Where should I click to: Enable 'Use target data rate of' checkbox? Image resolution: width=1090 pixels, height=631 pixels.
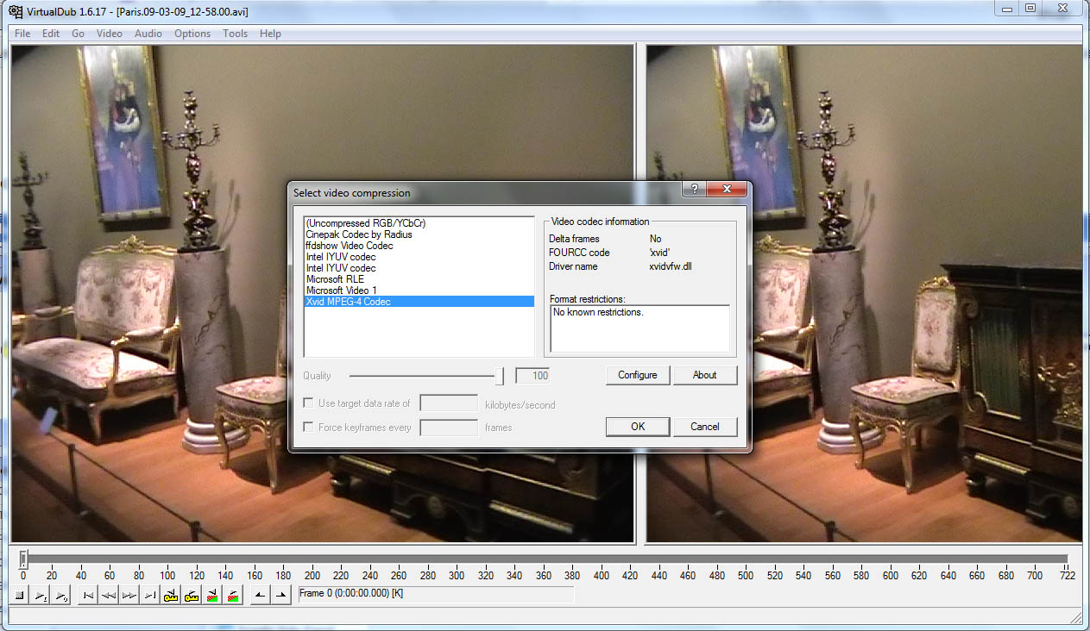pos(308,403)
